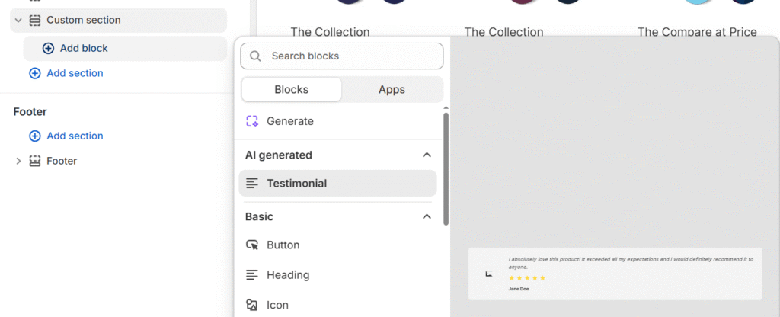Switch to the Blocks tab
The height and width of the screenshot is (317, 780).
pos(291,89)
